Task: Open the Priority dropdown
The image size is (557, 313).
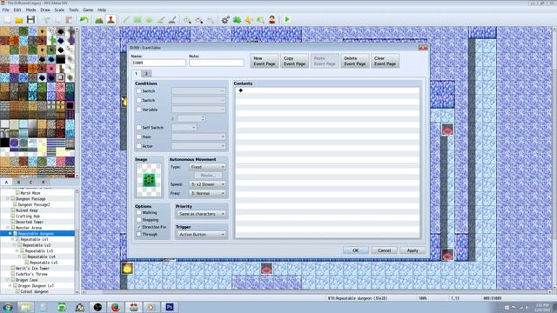Action: click(201, 214)
